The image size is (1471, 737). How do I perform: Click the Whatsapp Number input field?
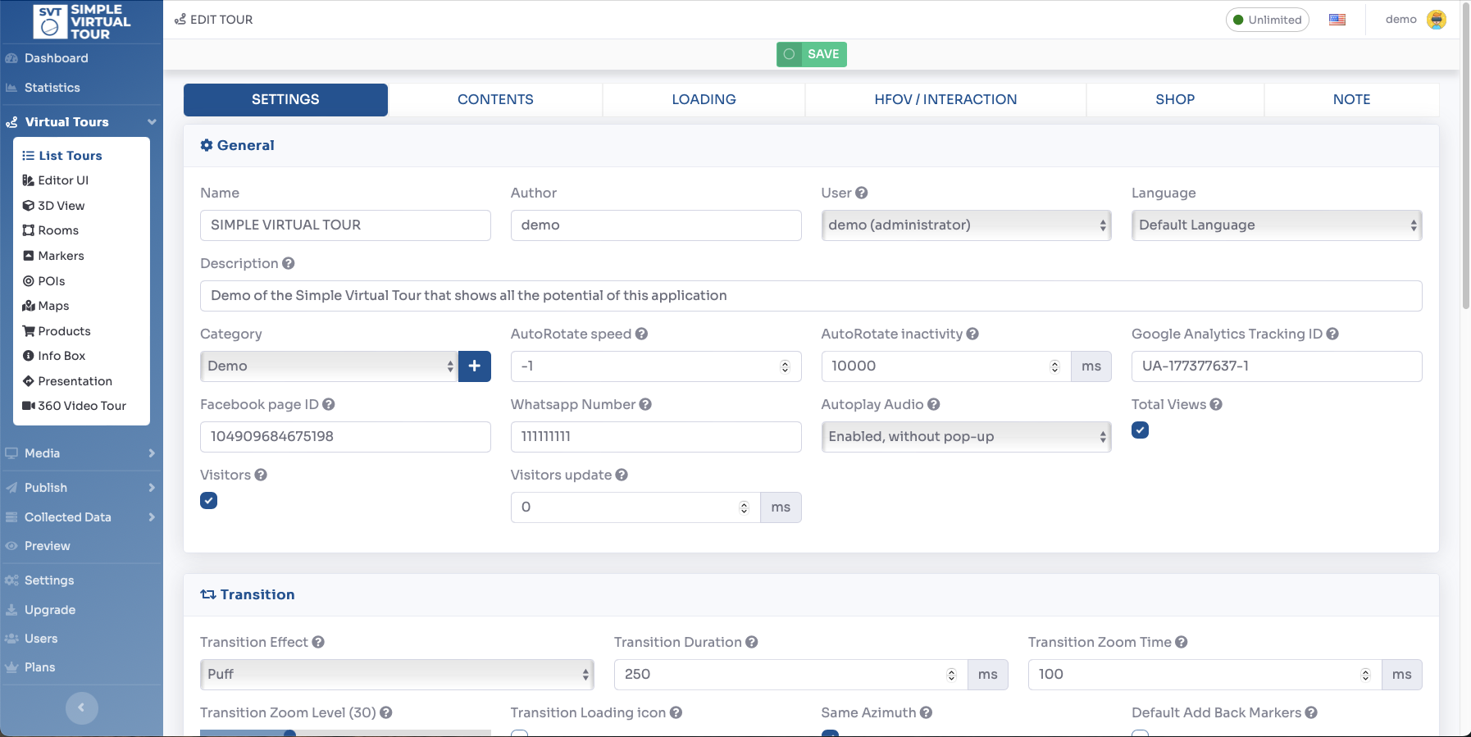coord(655,437)
